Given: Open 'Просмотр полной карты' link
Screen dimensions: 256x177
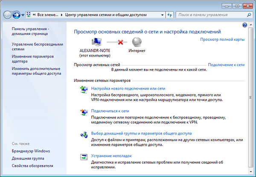Looking at the screenshot, I should pyautogui.click(x=222, y=39).
